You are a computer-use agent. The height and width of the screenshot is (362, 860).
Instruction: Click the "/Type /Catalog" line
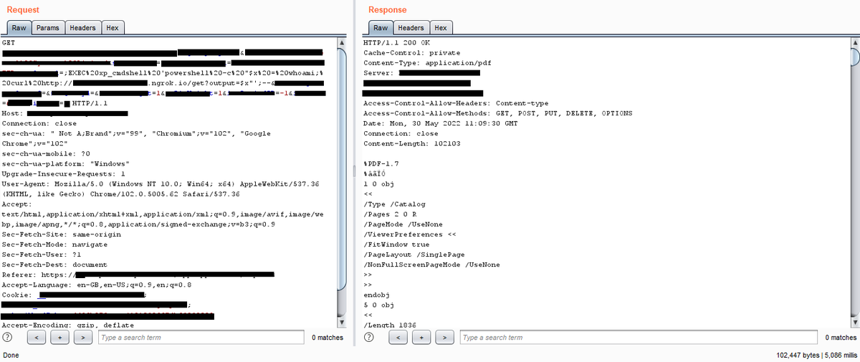pos(394,204)
